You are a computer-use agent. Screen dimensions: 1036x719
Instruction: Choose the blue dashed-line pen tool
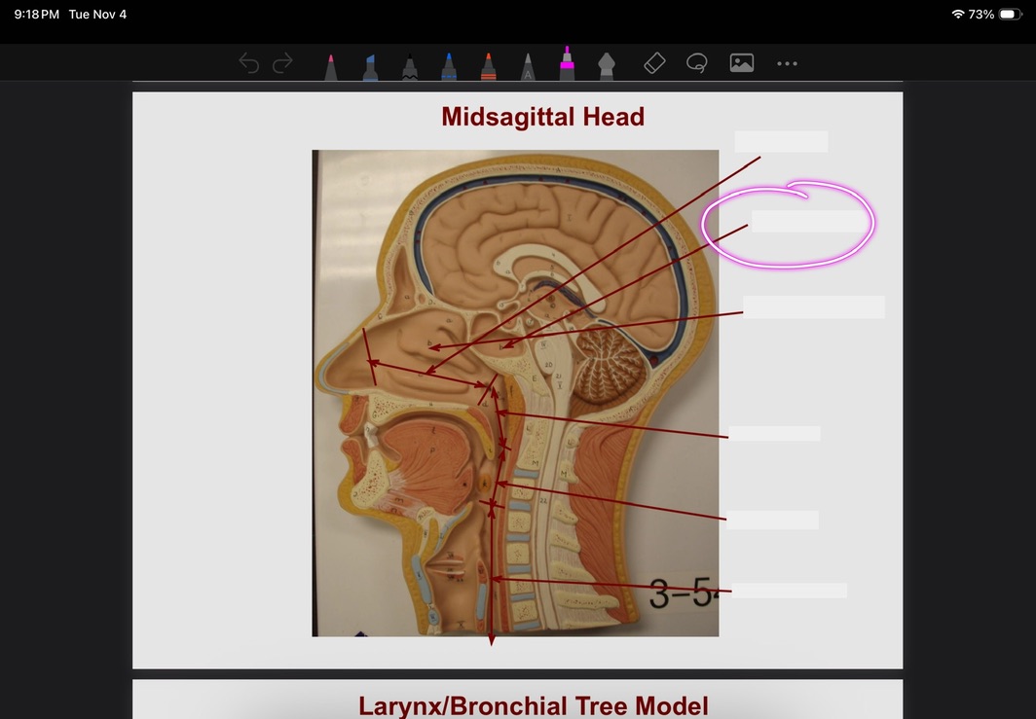(448, 66)
